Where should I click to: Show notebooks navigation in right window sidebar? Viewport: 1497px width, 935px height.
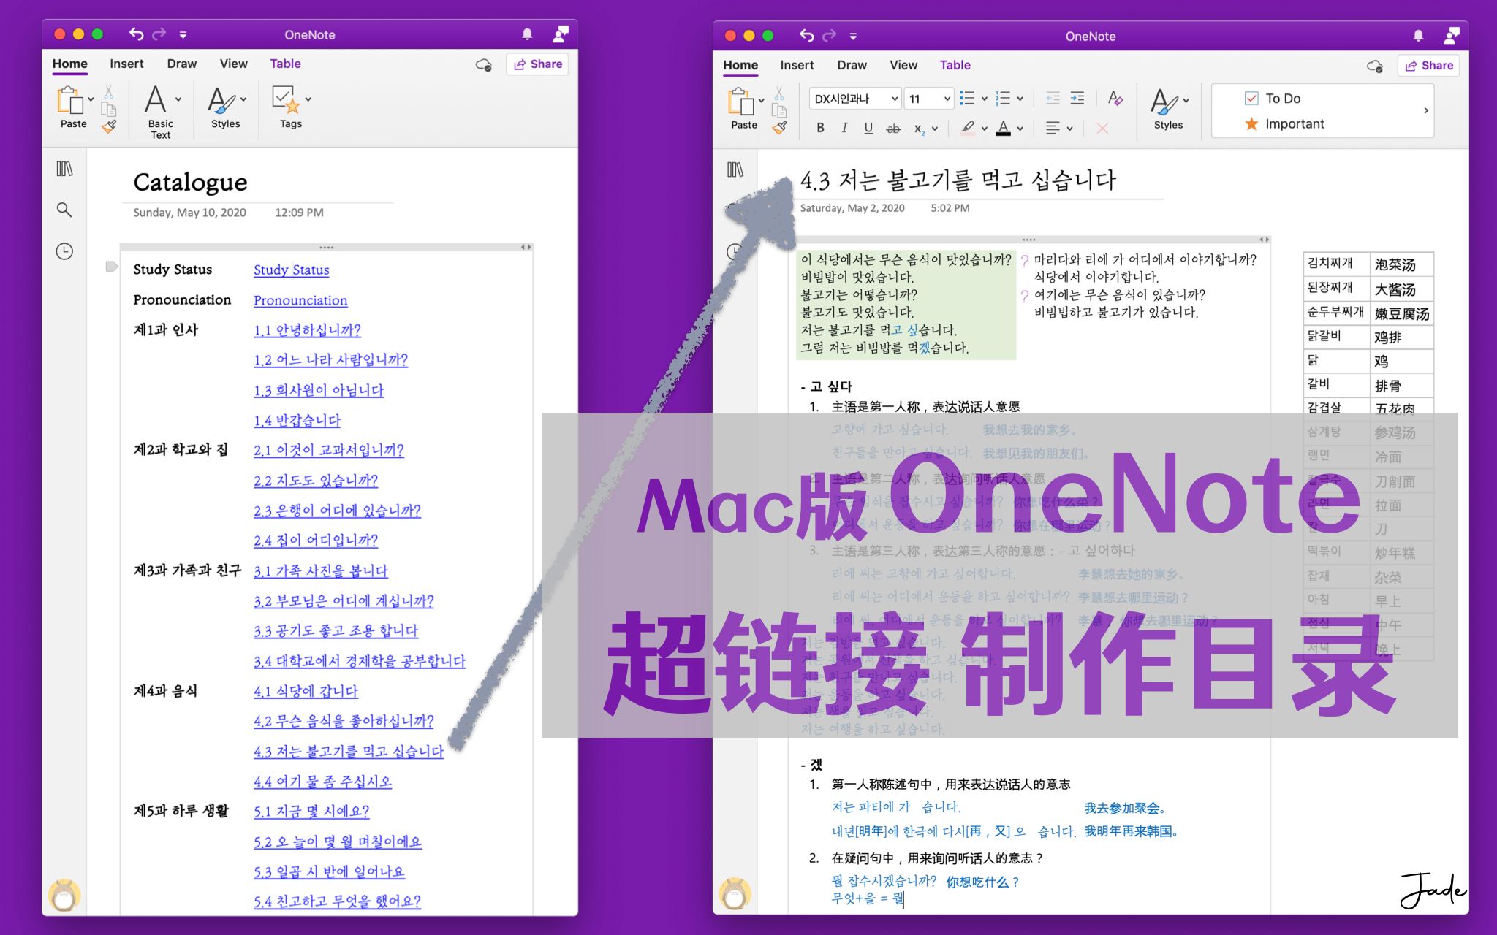[735, 170]
